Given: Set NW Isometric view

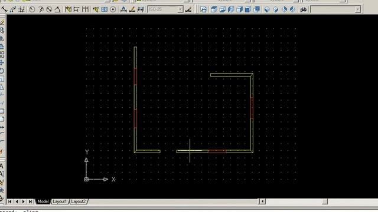Looking at the screenshot, I should [292, 9].
